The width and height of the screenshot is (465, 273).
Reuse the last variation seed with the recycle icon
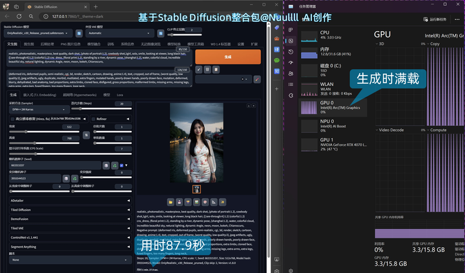pyautogui.click(x=75, y=178)
